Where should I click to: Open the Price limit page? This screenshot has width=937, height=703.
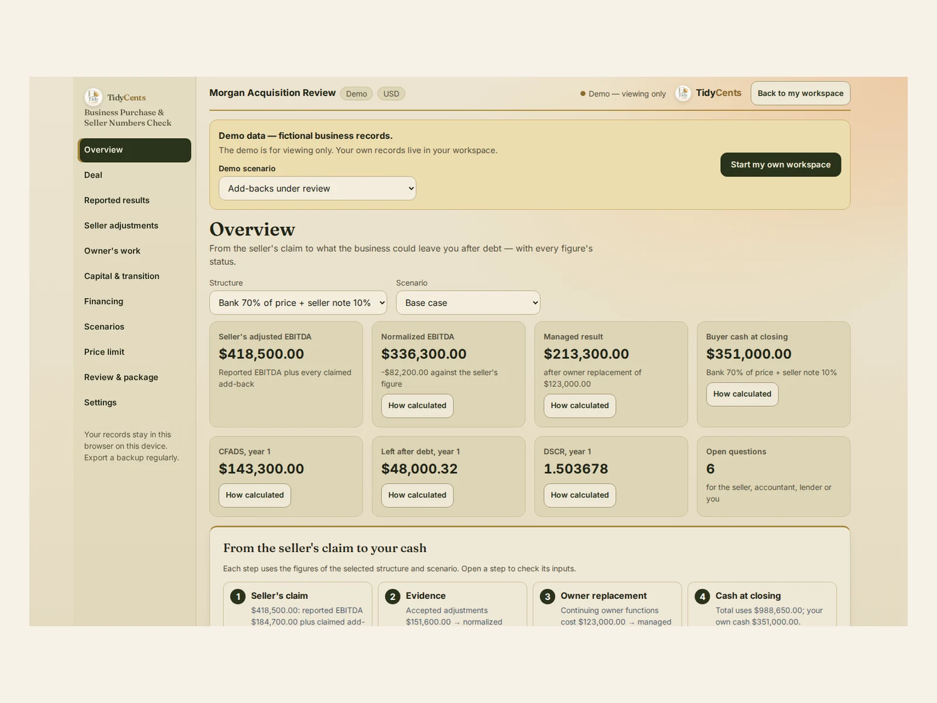[134, 352]
